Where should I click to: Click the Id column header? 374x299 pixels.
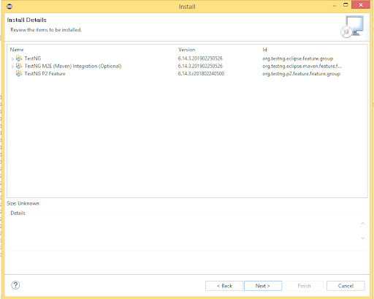pos(264,50)
